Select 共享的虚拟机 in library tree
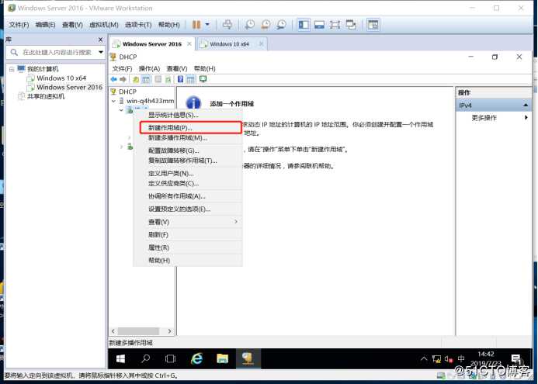Image resolution: width=538 pixels, height=384 pixels. [46, 96]
